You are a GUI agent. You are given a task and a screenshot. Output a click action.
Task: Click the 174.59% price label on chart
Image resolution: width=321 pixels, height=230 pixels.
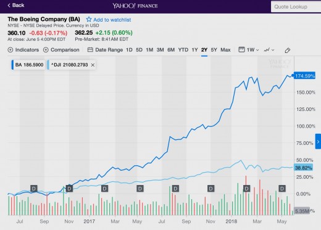tap(305, 76)
